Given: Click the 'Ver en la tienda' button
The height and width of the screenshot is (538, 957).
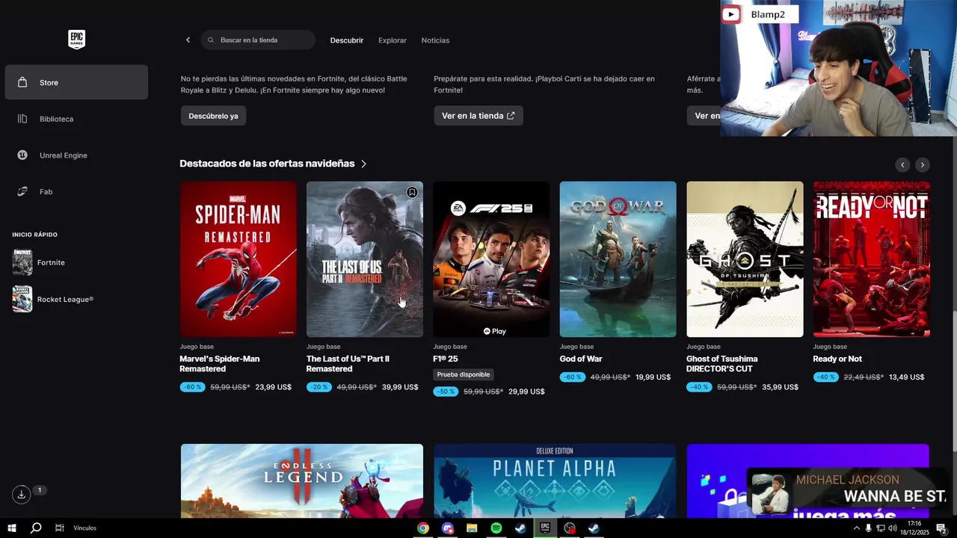Looking at the screenshot, I should (478, 116).
